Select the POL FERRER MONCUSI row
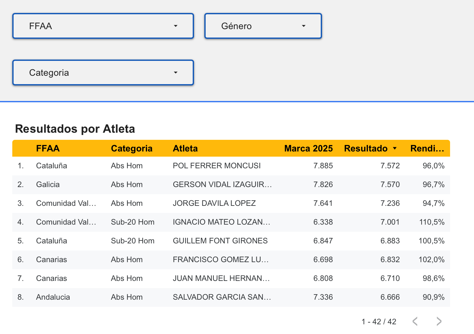This screenshot has height=334, width=474. 231,166
